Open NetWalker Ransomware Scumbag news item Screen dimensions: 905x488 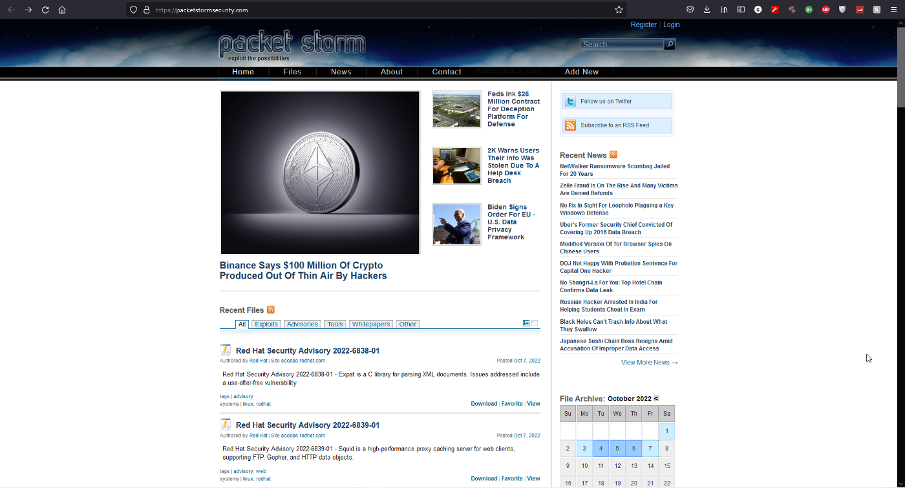click(615, 170)
